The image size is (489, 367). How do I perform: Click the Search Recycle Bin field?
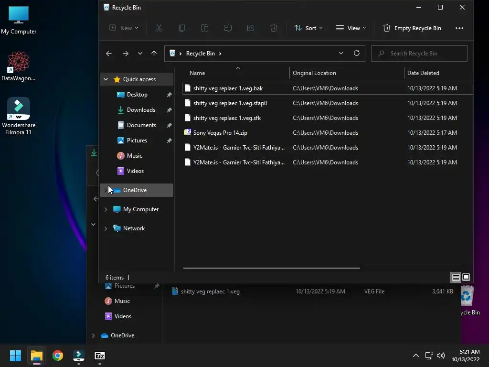tap(419, 54)
